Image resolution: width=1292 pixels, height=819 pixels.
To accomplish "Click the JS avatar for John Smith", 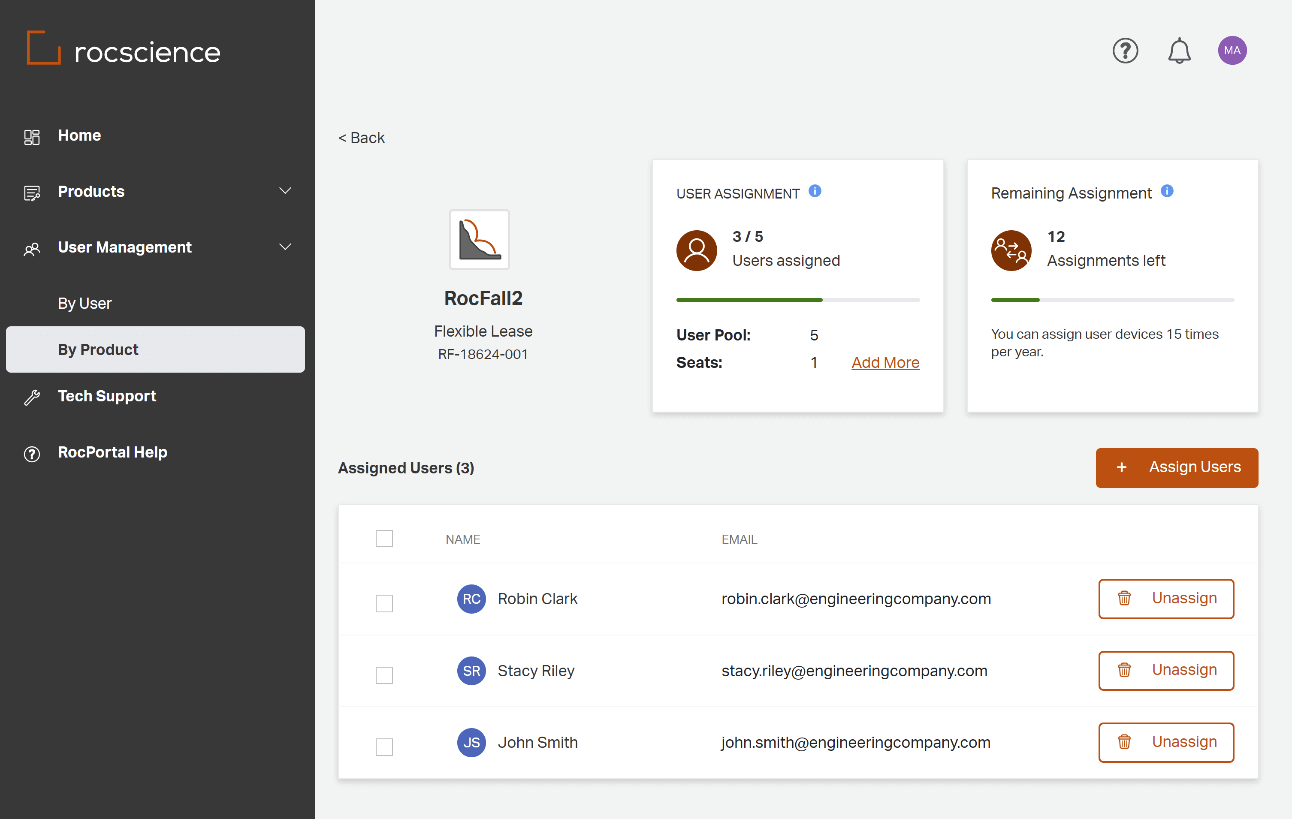I will click(x=471, y=743).
